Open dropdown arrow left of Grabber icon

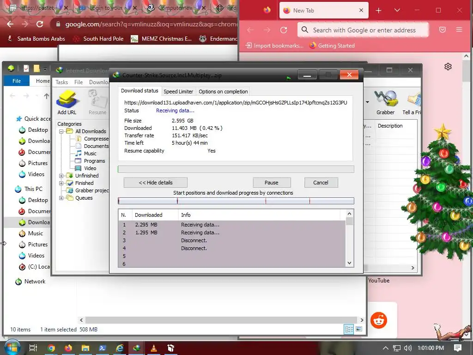coord(367,102)
